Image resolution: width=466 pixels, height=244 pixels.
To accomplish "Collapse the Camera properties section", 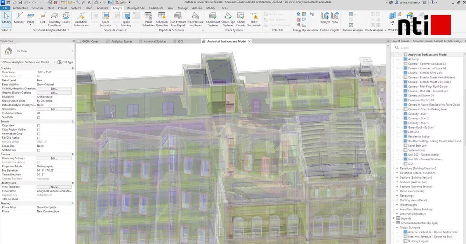I will (x=73, y=154).
